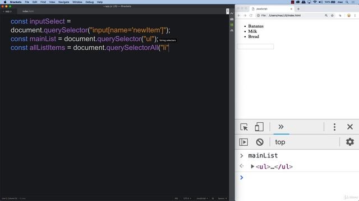Open the Brackets Edit menu

coord(35,2)
